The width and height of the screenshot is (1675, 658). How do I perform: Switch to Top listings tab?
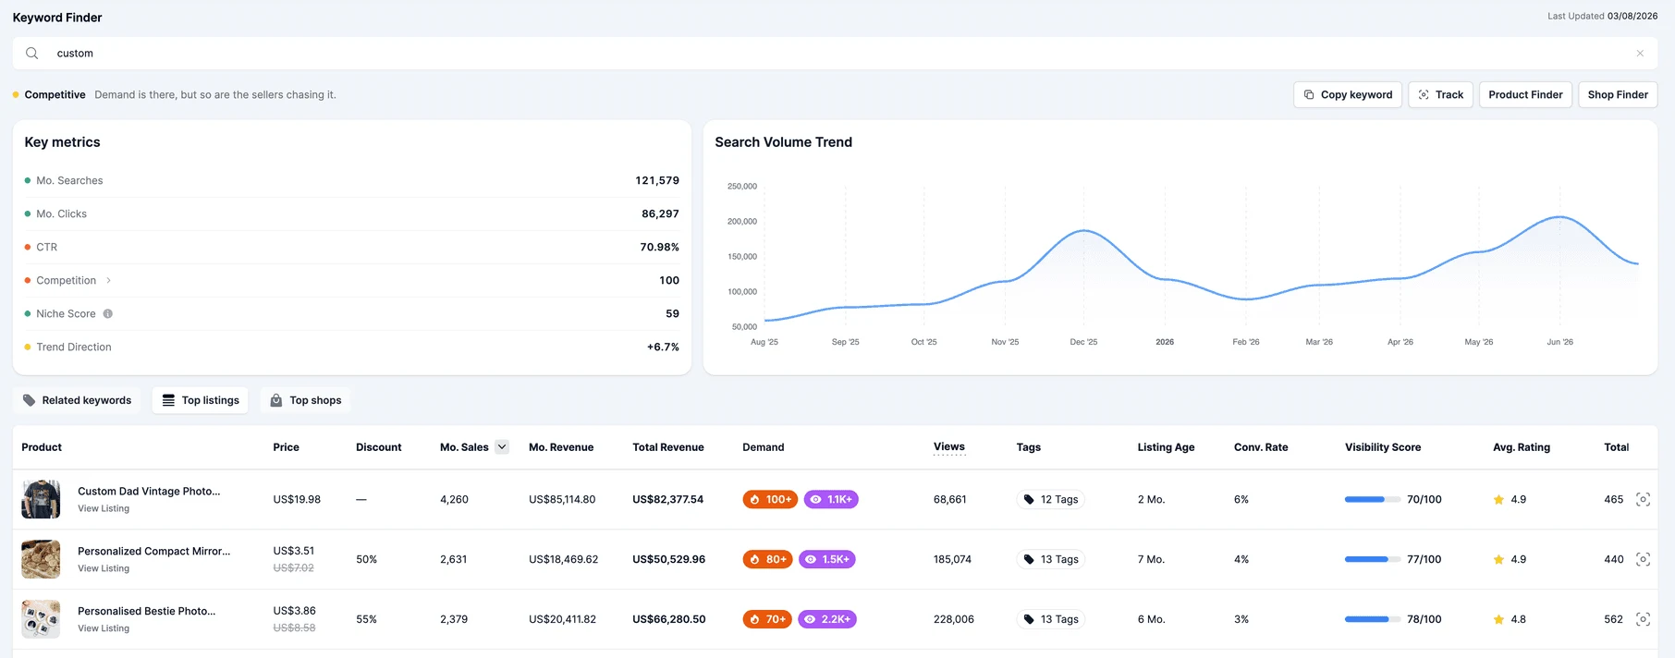(201, 400)
